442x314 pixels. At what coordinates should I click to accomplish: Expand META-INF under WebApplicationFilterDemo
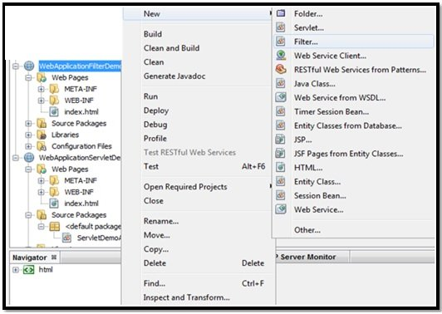(x=42, y=89)
